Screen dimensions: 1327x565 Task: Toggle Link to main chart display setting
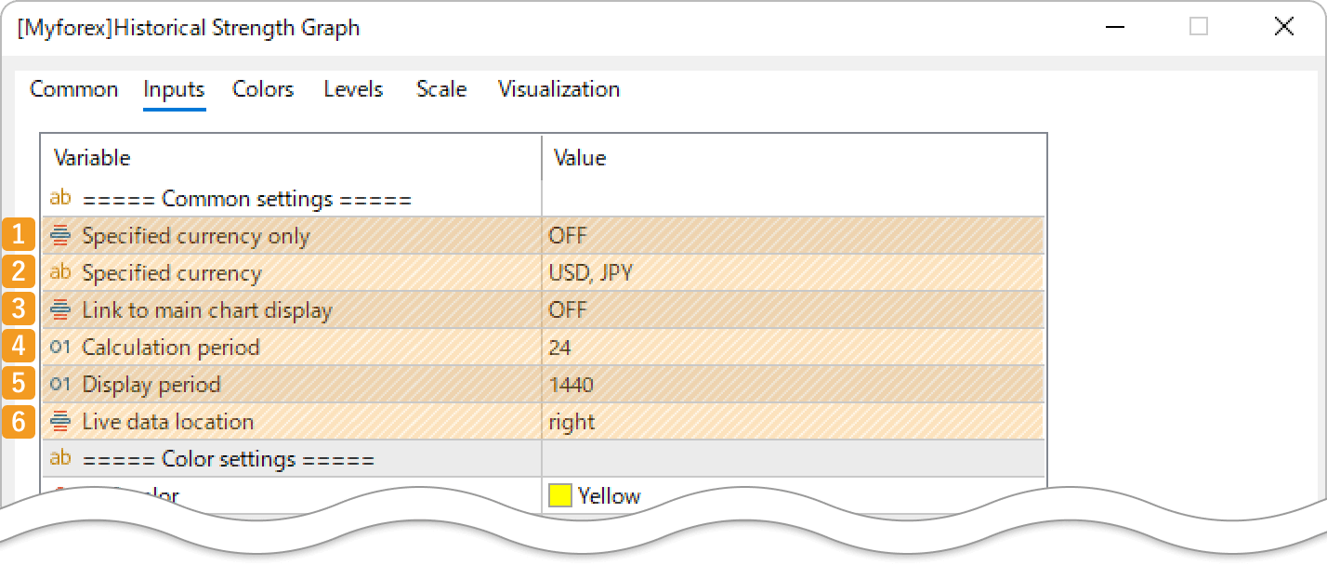click(650, 309)
